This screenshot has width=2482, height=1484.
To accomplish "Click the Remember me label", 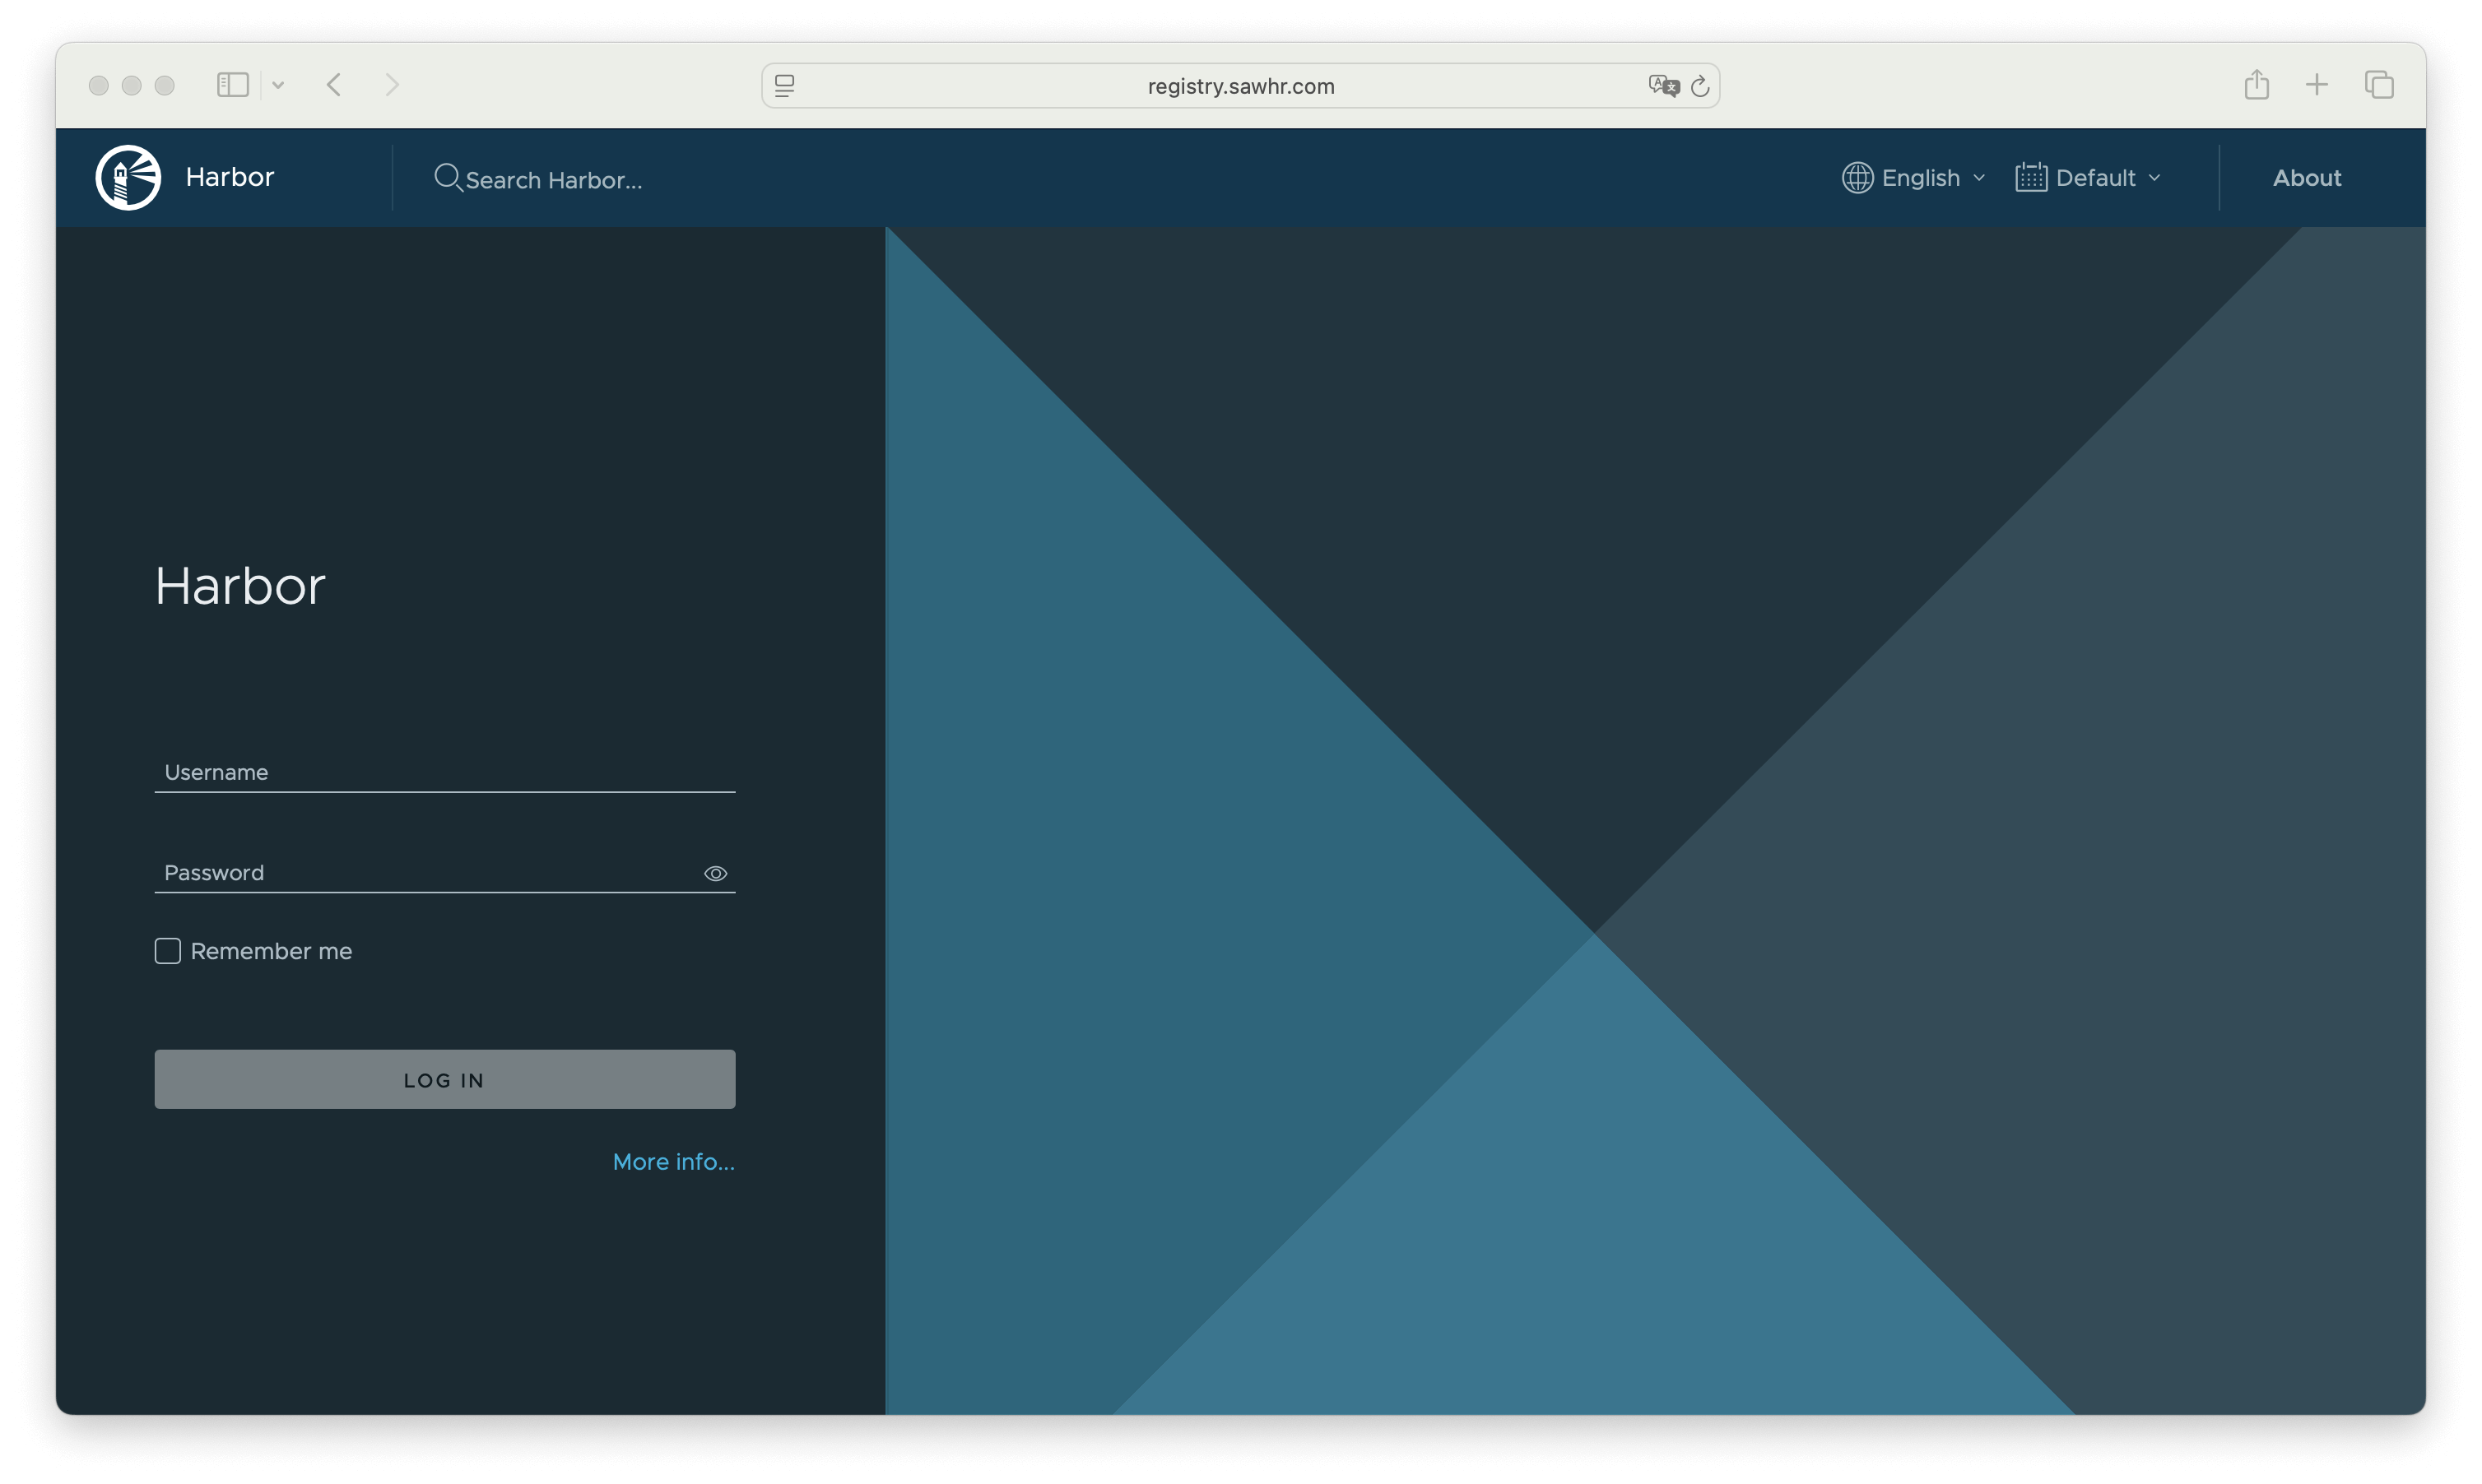I will [x=271, y=951].
